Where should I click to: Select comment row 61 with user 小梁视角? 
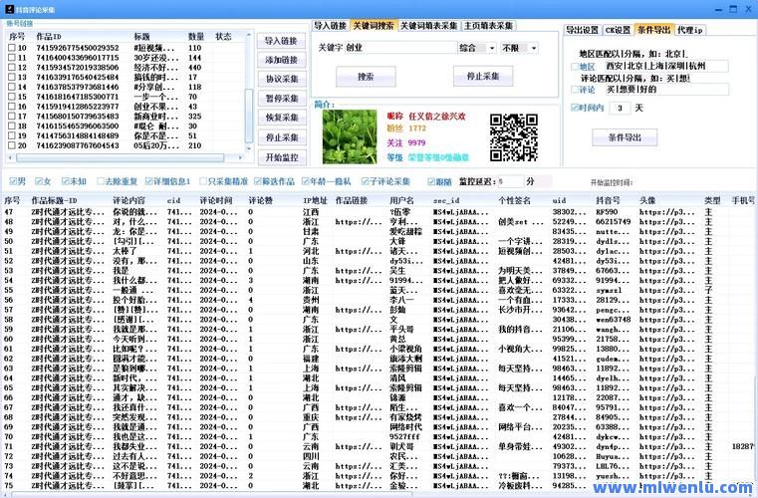[x=379, y=349]
